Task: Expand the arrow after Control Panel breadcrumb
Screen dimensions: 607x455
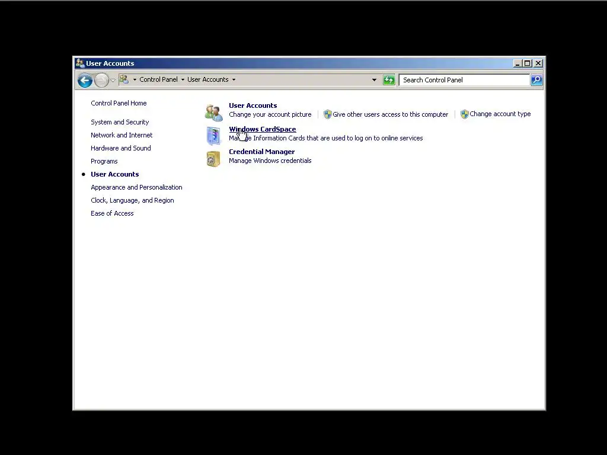Action: [183, 80]
